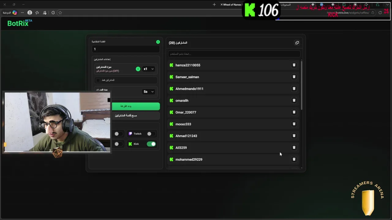Delete participant Sameer_salman with trash icon
The height and width of the screenshot is (220, 392).
click(294, 77)
